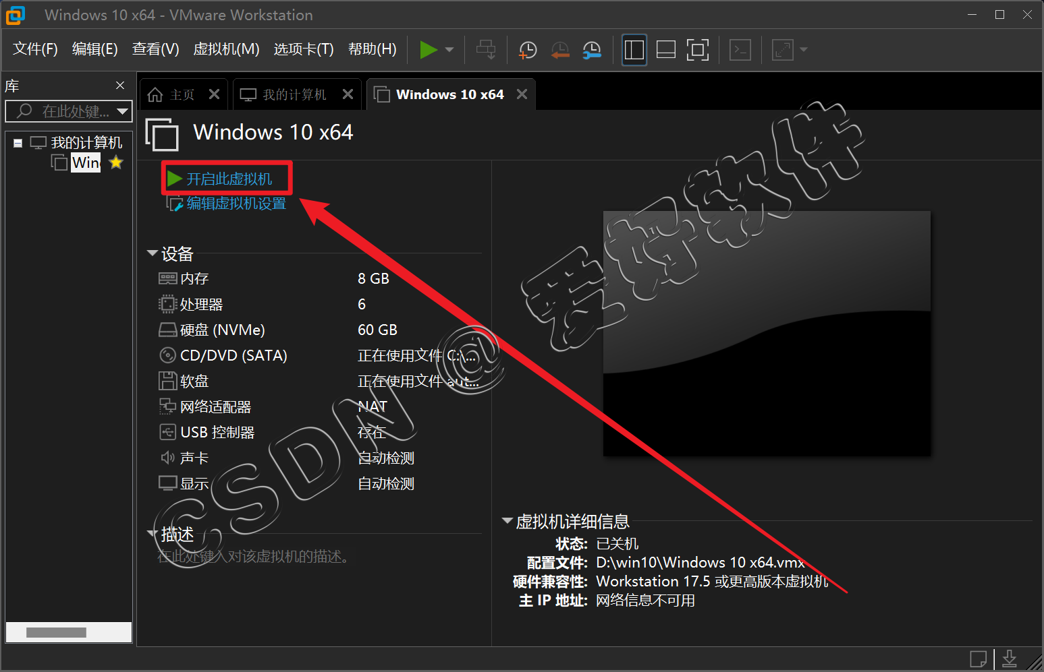1044x672 pixels.
Task: Open the 内存 device entry
Action: click(x=194, y=278)
